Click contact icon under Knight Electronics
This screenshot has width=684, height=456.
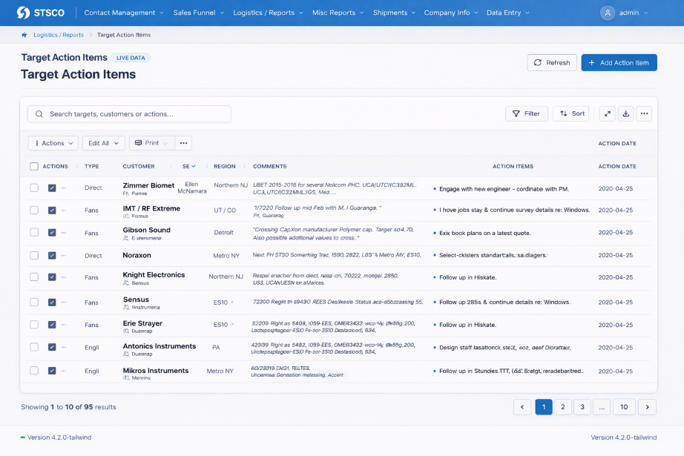pyautogui.click(x=126, y=283)
